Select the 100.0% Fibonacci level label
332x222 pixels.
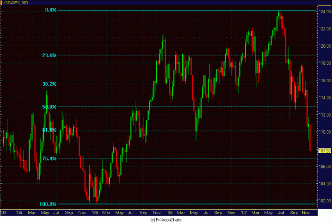[x=48, y=204]
